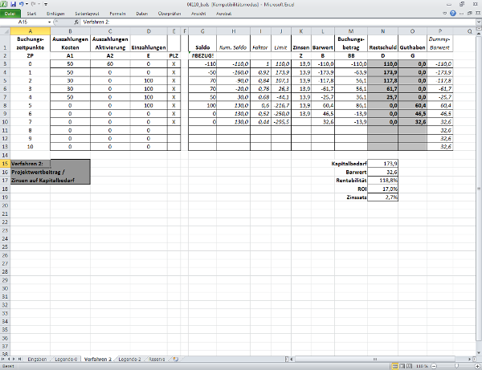Viewport: 482px width, 370px height.
Task: Select the Legende-2 sheet tab
Action: (129, 359)
